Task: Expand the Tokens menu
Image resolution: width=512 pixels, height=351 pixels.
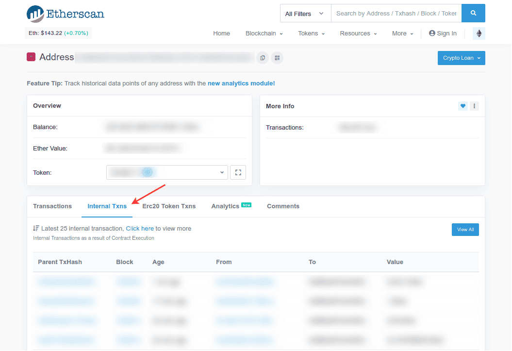Action: pos(311,33)
